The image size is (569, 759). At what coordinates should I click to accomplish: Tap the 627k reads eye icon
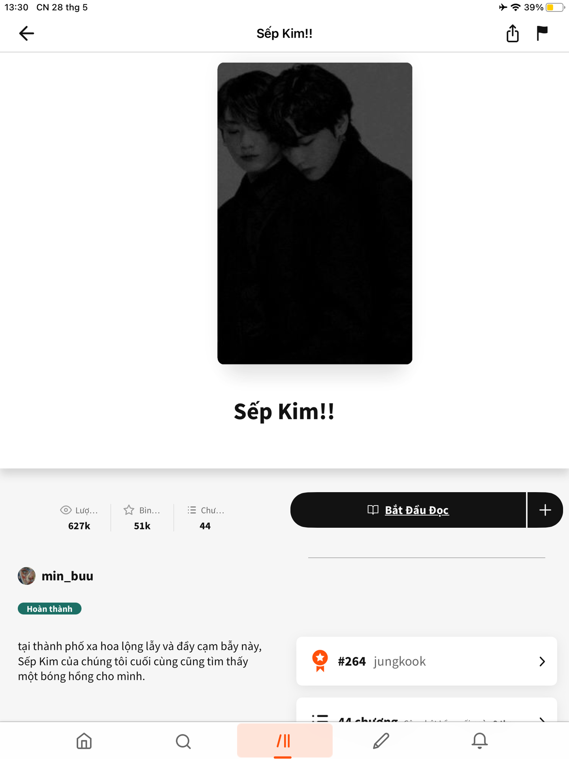66,510
